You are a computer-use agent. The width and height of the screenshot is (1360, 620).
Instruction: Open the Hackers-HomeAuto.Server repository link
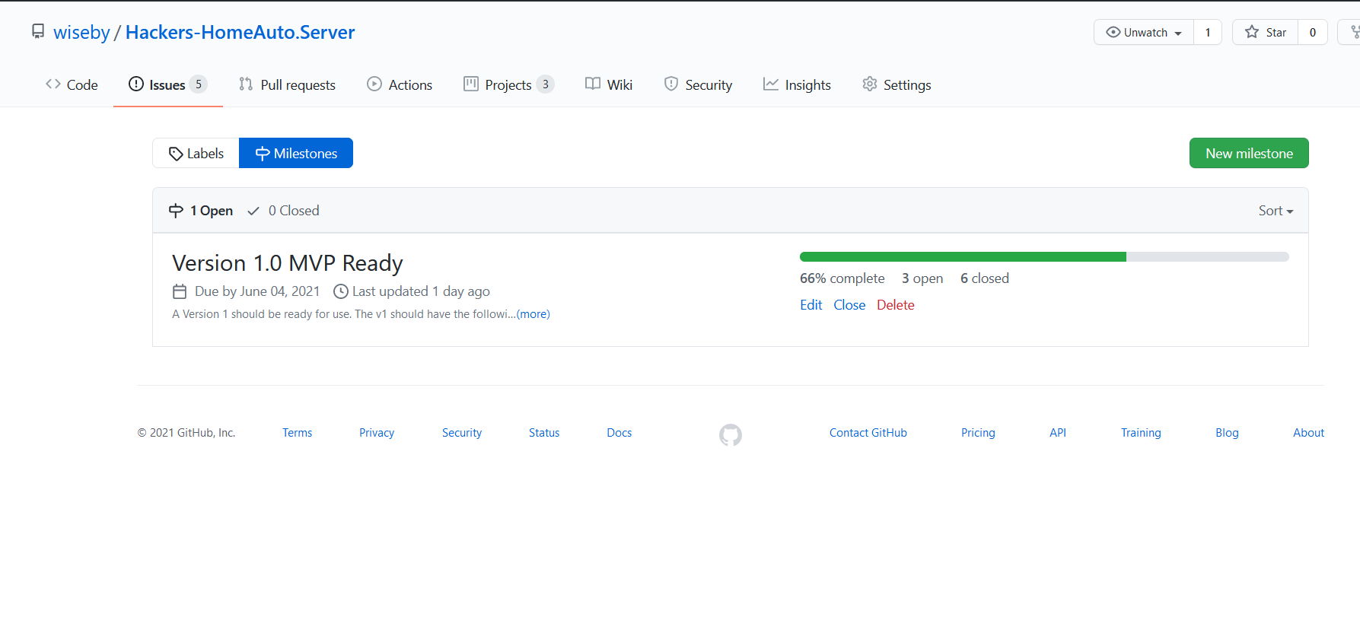(240, 32)
